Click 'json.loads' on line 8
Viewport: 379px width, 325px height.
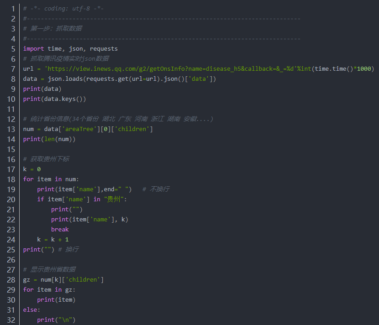tap(65, 79)
